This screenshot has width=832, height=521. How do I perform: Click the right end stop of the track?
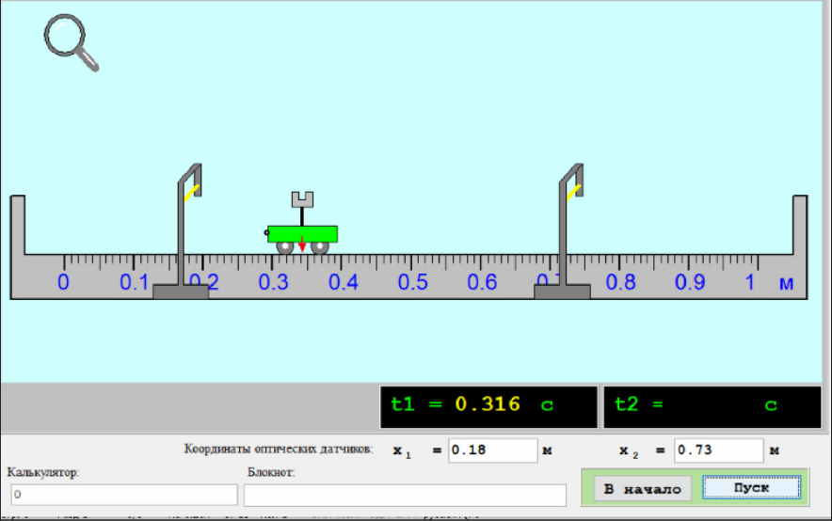[800, 225]
